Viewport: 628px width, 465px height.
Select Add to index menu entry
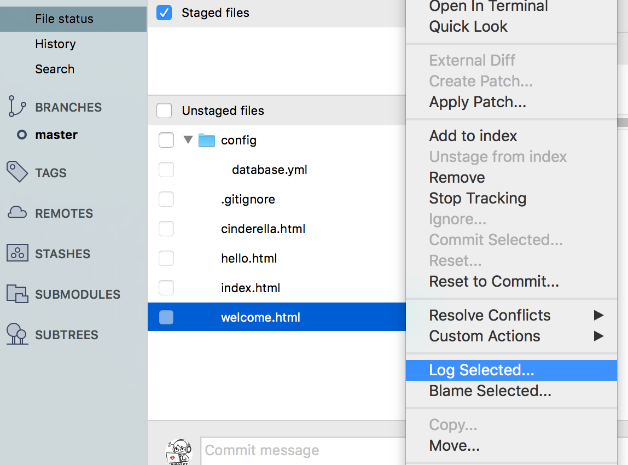473,136
